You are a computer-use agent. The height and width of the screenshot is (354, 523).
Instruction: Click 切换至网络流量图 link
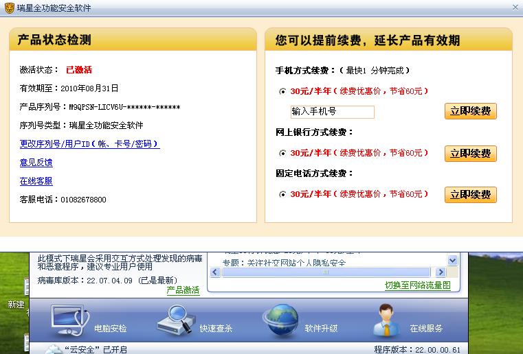point(418,285)
